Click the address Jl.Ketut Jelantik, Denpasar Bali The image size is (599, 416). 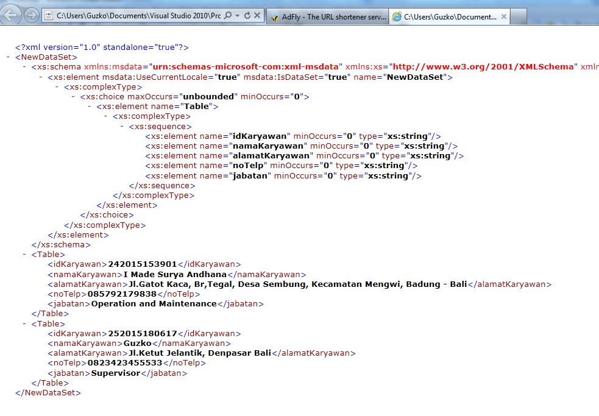200,353
